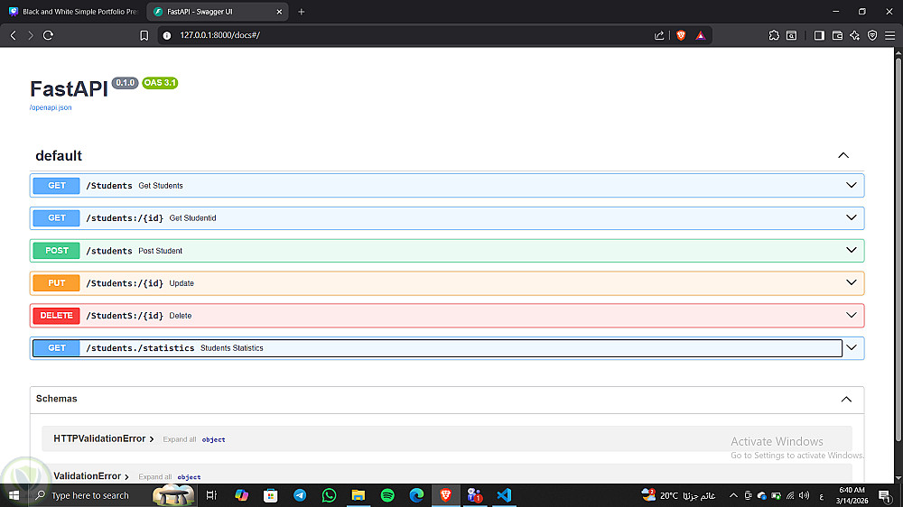
Task: Click the taskbar search box
Action: pyautogui.click(x=112, y=495)
